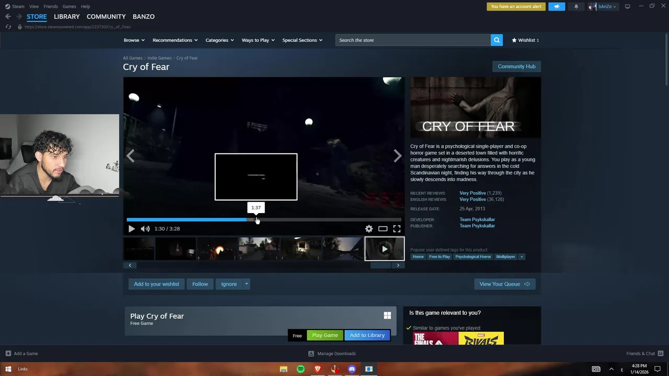
Task: Enter fullscreen on the trailer
Action: pyautogui.click(x=397, y=229)
